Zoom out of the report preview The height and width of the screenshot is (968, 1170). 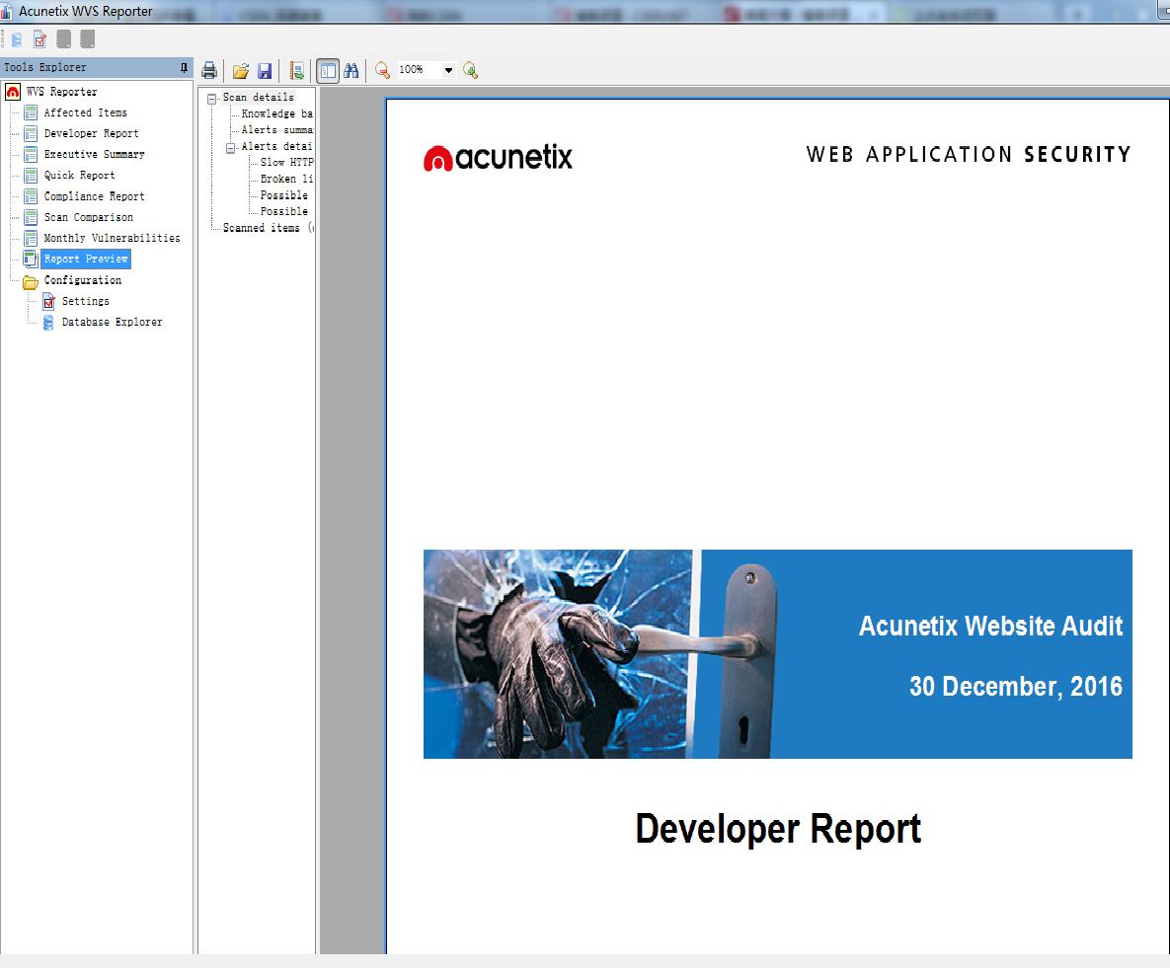pyautogui.click(x=382, y=71)
